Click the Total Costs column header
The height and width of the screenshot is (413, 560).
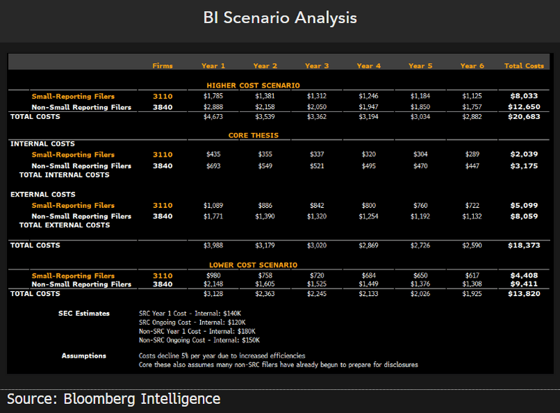click(524, 66)
